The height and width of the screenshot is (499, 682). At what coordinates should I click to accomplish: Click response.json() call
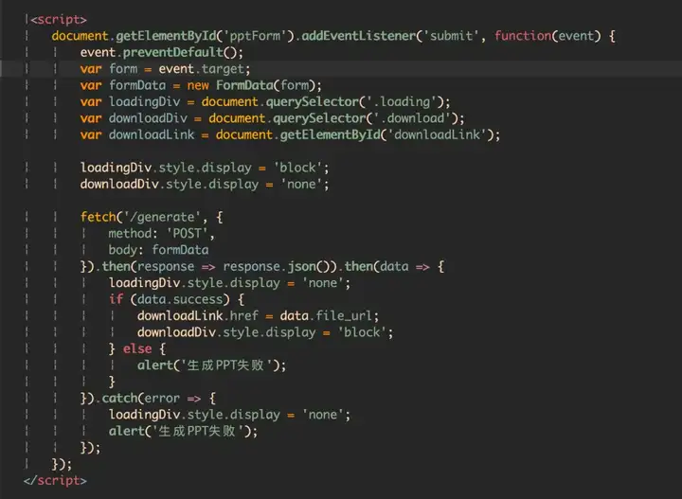pos(277,266)
